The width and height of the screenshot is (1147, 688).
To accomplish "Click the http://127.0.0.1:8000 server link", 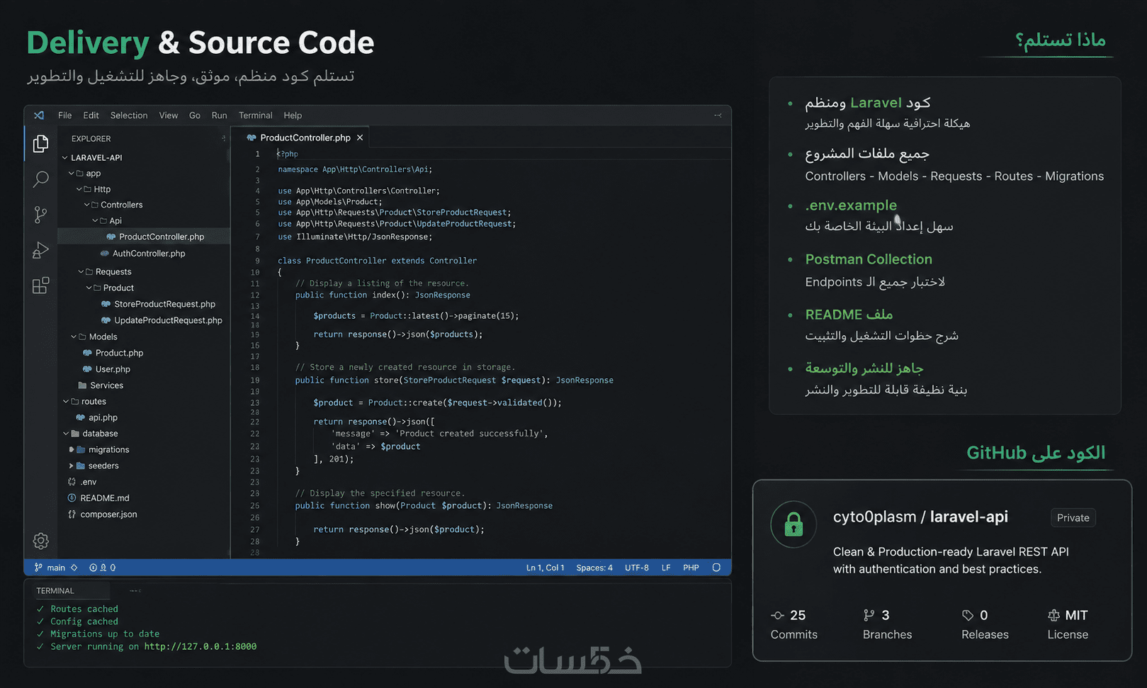I will pyautogui.click(x=200, y=646).
